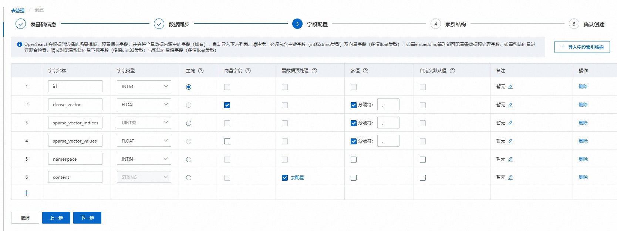
Task: Select id as primary key radio button
Action: click(x=189, y=87)
